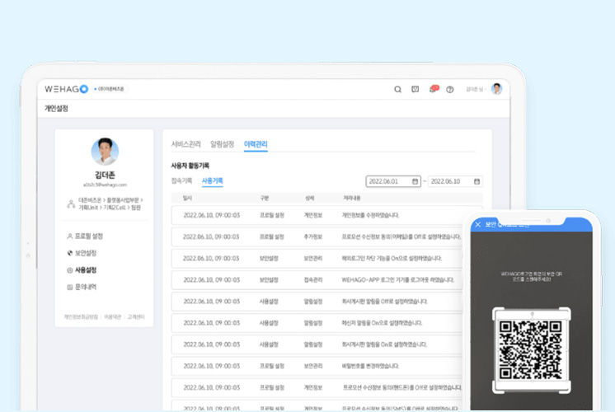Click the 김더존 name under the profile photo
Screen dimensions: 615x412
105,175
